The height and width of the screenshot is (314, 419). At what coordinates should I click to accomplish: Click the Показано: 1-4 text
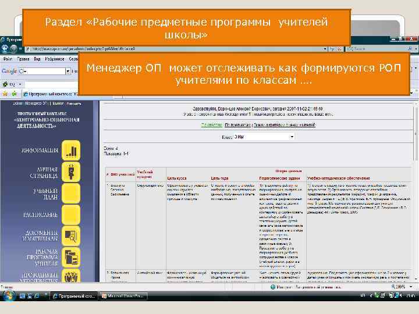point(116,154)
